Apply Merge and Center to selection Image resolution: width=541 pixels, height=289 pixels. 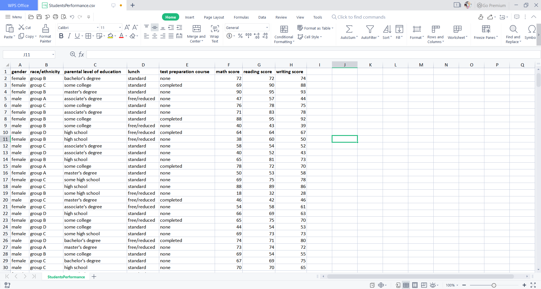(196, 33)
